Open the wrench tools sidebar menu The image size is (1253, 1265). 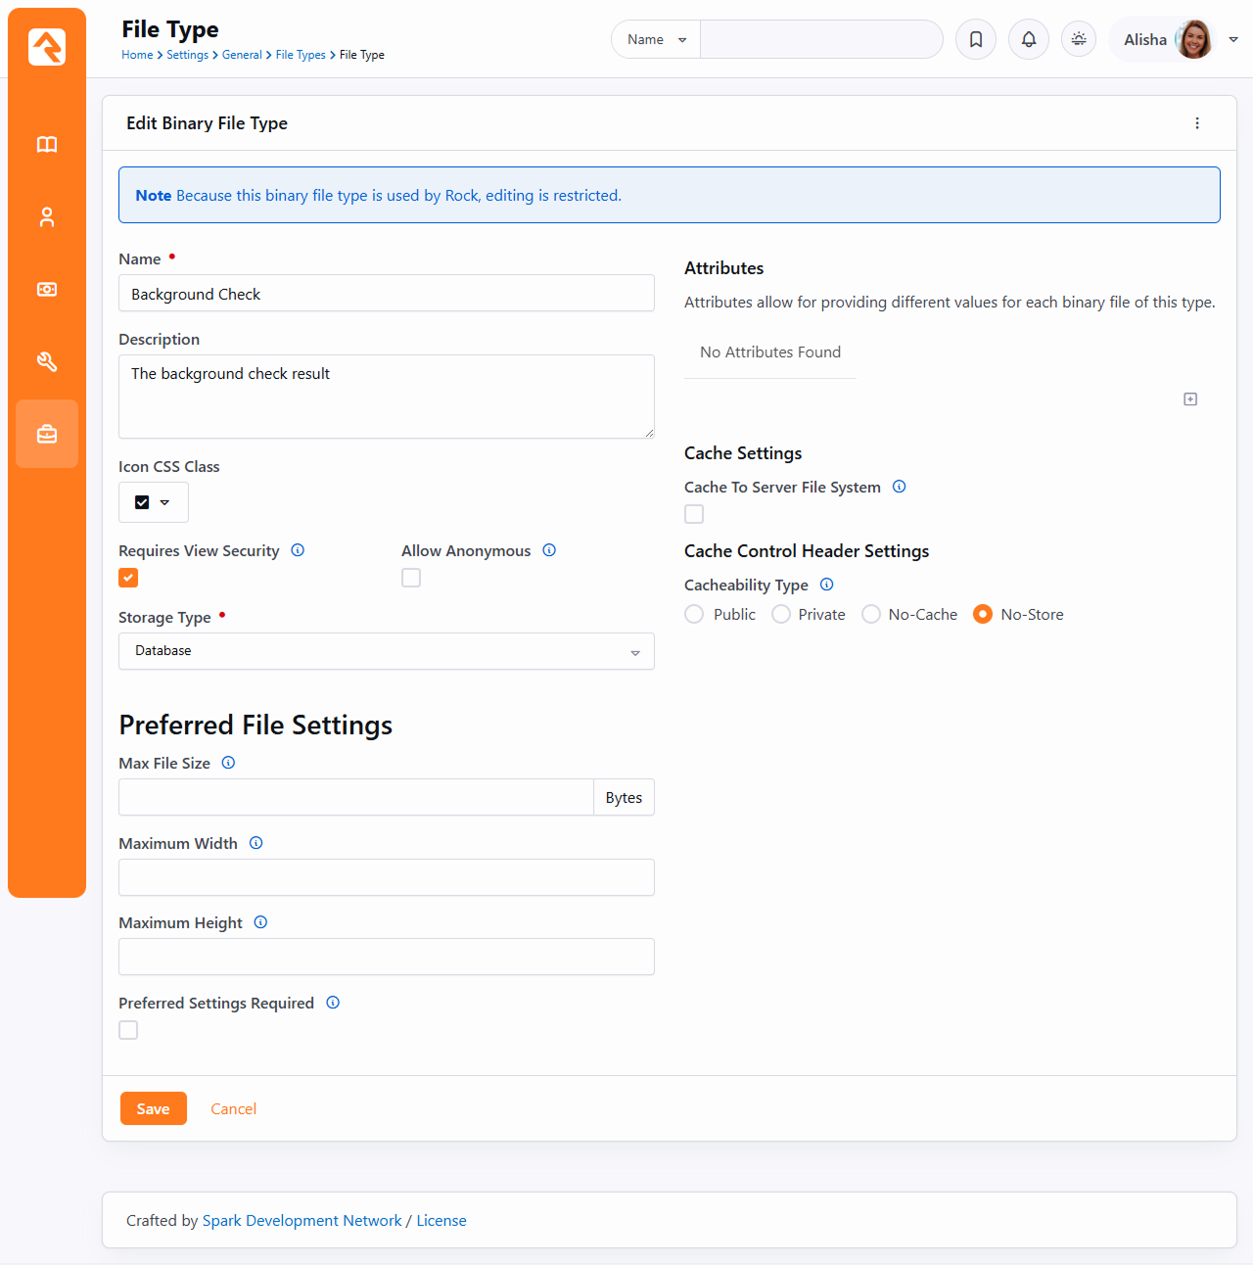[x=47, y=362]
